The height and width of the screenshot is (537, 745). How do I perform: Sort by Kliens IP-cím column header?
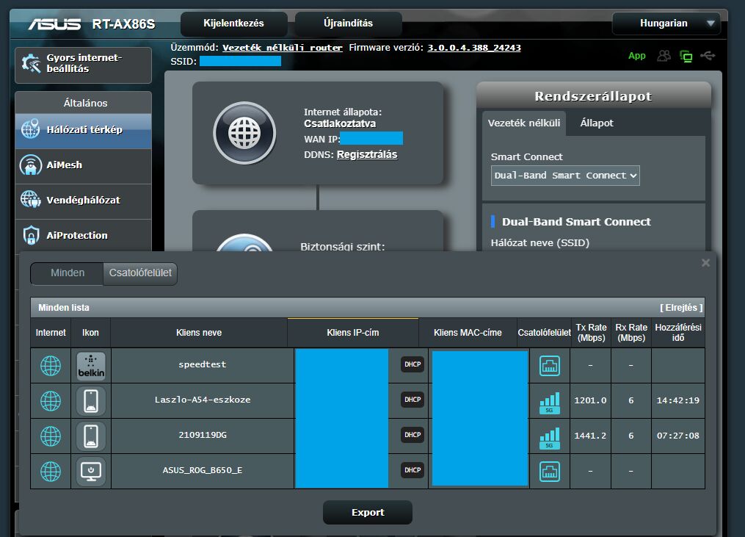(x=352, y=333)
